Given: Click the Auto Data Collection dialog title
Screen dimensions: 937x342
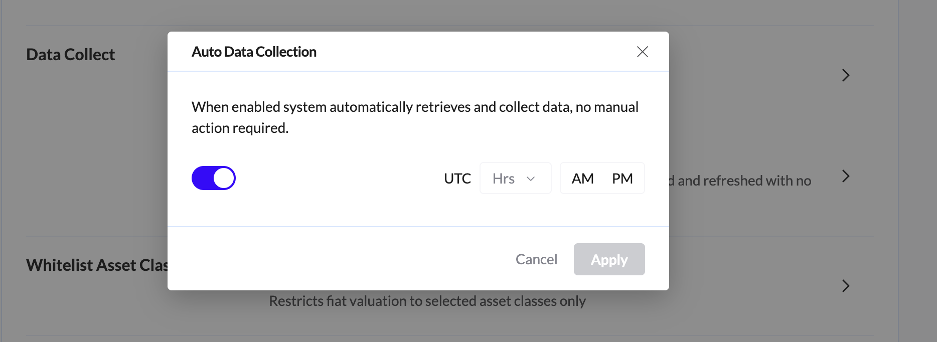Looking at the screenshot, I should tap(254, 52).
